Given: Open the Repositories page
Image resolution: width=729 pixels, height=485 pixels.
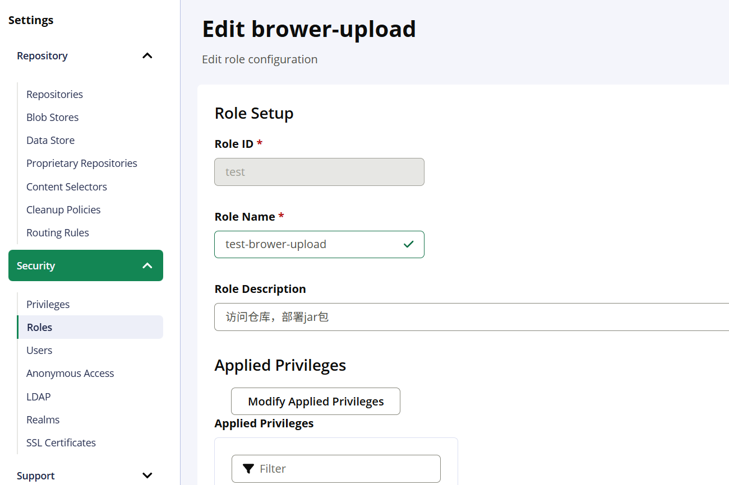Looking at the screenshot, I should [x=54, y=94].
